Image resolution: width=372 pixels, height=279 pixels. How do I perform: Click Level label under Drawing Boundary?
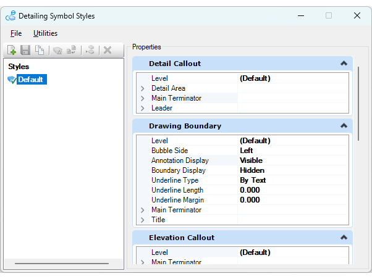[159, 141]
